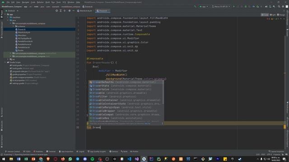
Task: Click the yellow warning marker on error stripe
Action: tap(284, 127)
